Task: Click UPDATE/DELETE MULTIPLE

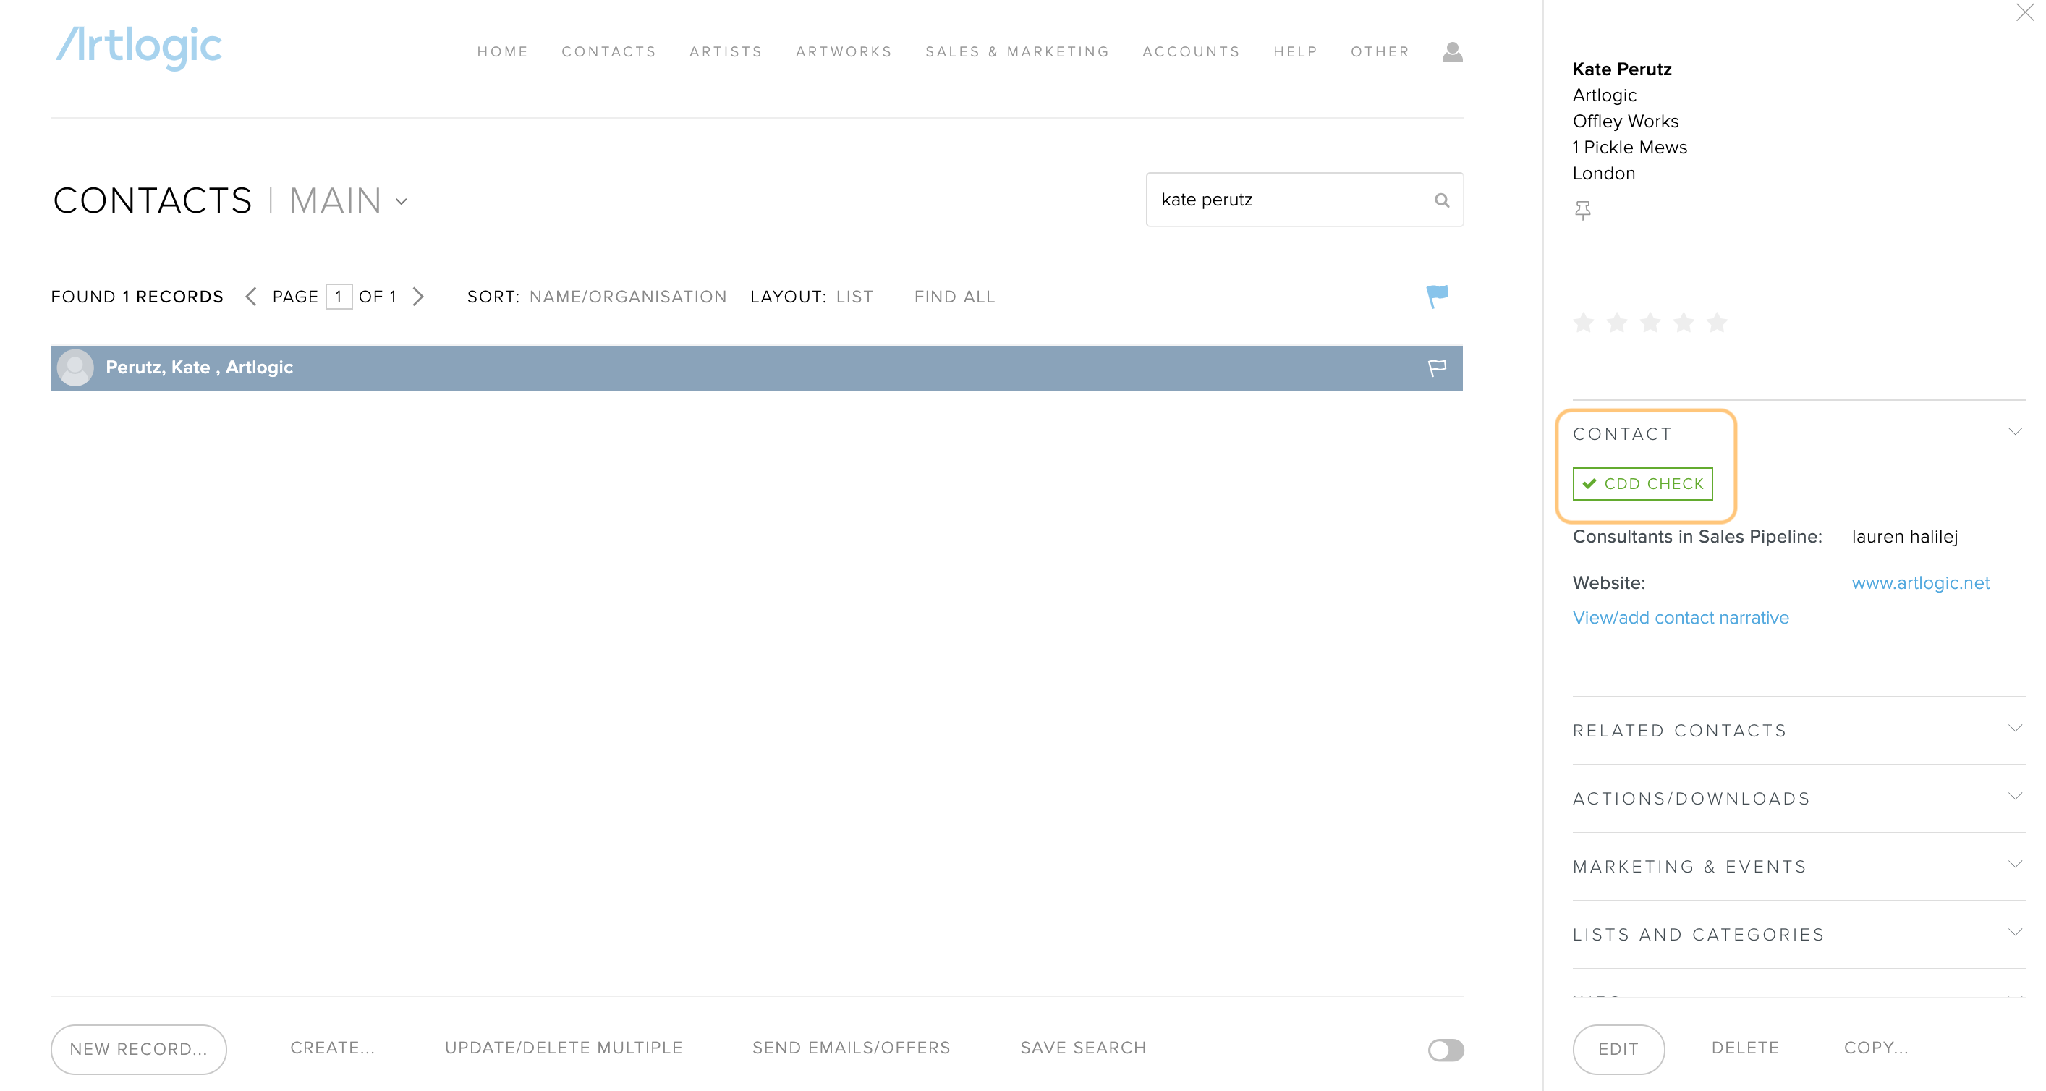Action: click(563, 1048)
